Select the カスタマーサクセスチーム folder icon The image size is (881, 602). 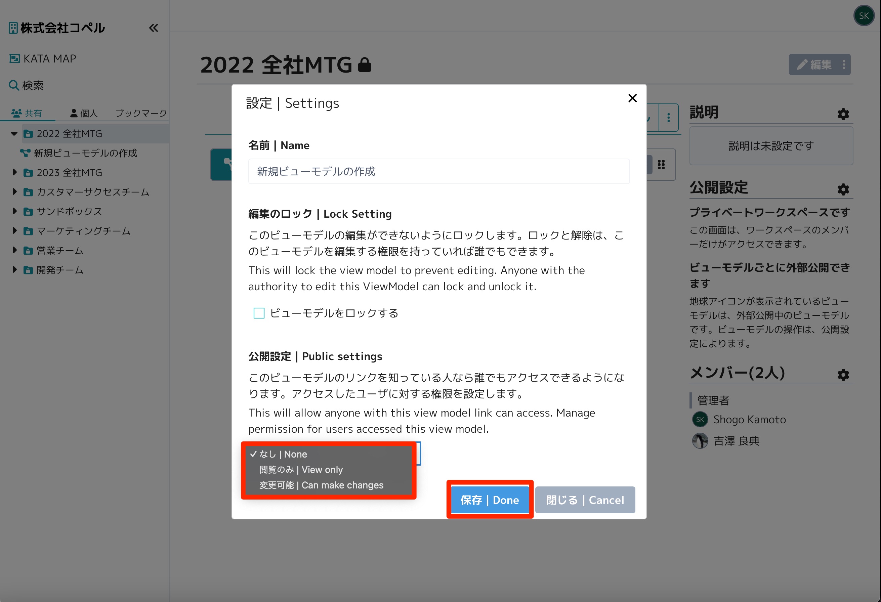(x=28, y=192)
